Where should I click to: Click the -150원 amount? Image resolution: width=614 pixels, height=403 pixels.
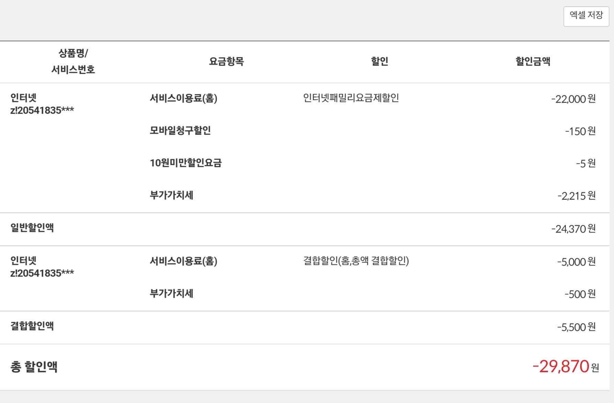tap(580, 131)
